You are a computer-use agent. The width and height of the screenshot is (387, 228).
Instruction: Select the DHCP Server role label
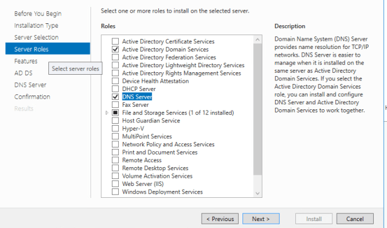coord(139,89)
